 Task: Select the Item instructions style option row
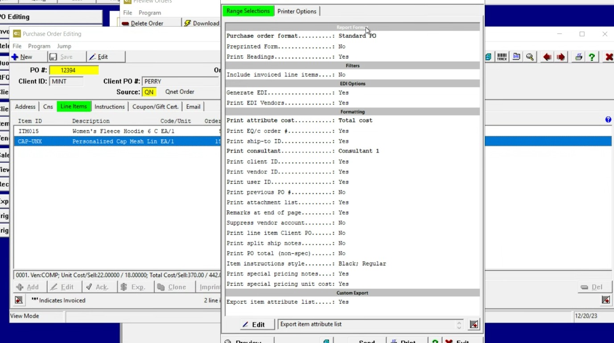[352, 263]
